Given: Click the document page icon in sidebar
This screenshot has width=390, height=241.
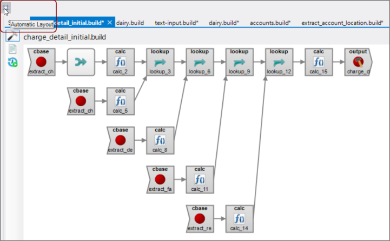Looking at the screenshot, I should click(x=12, y=50).
